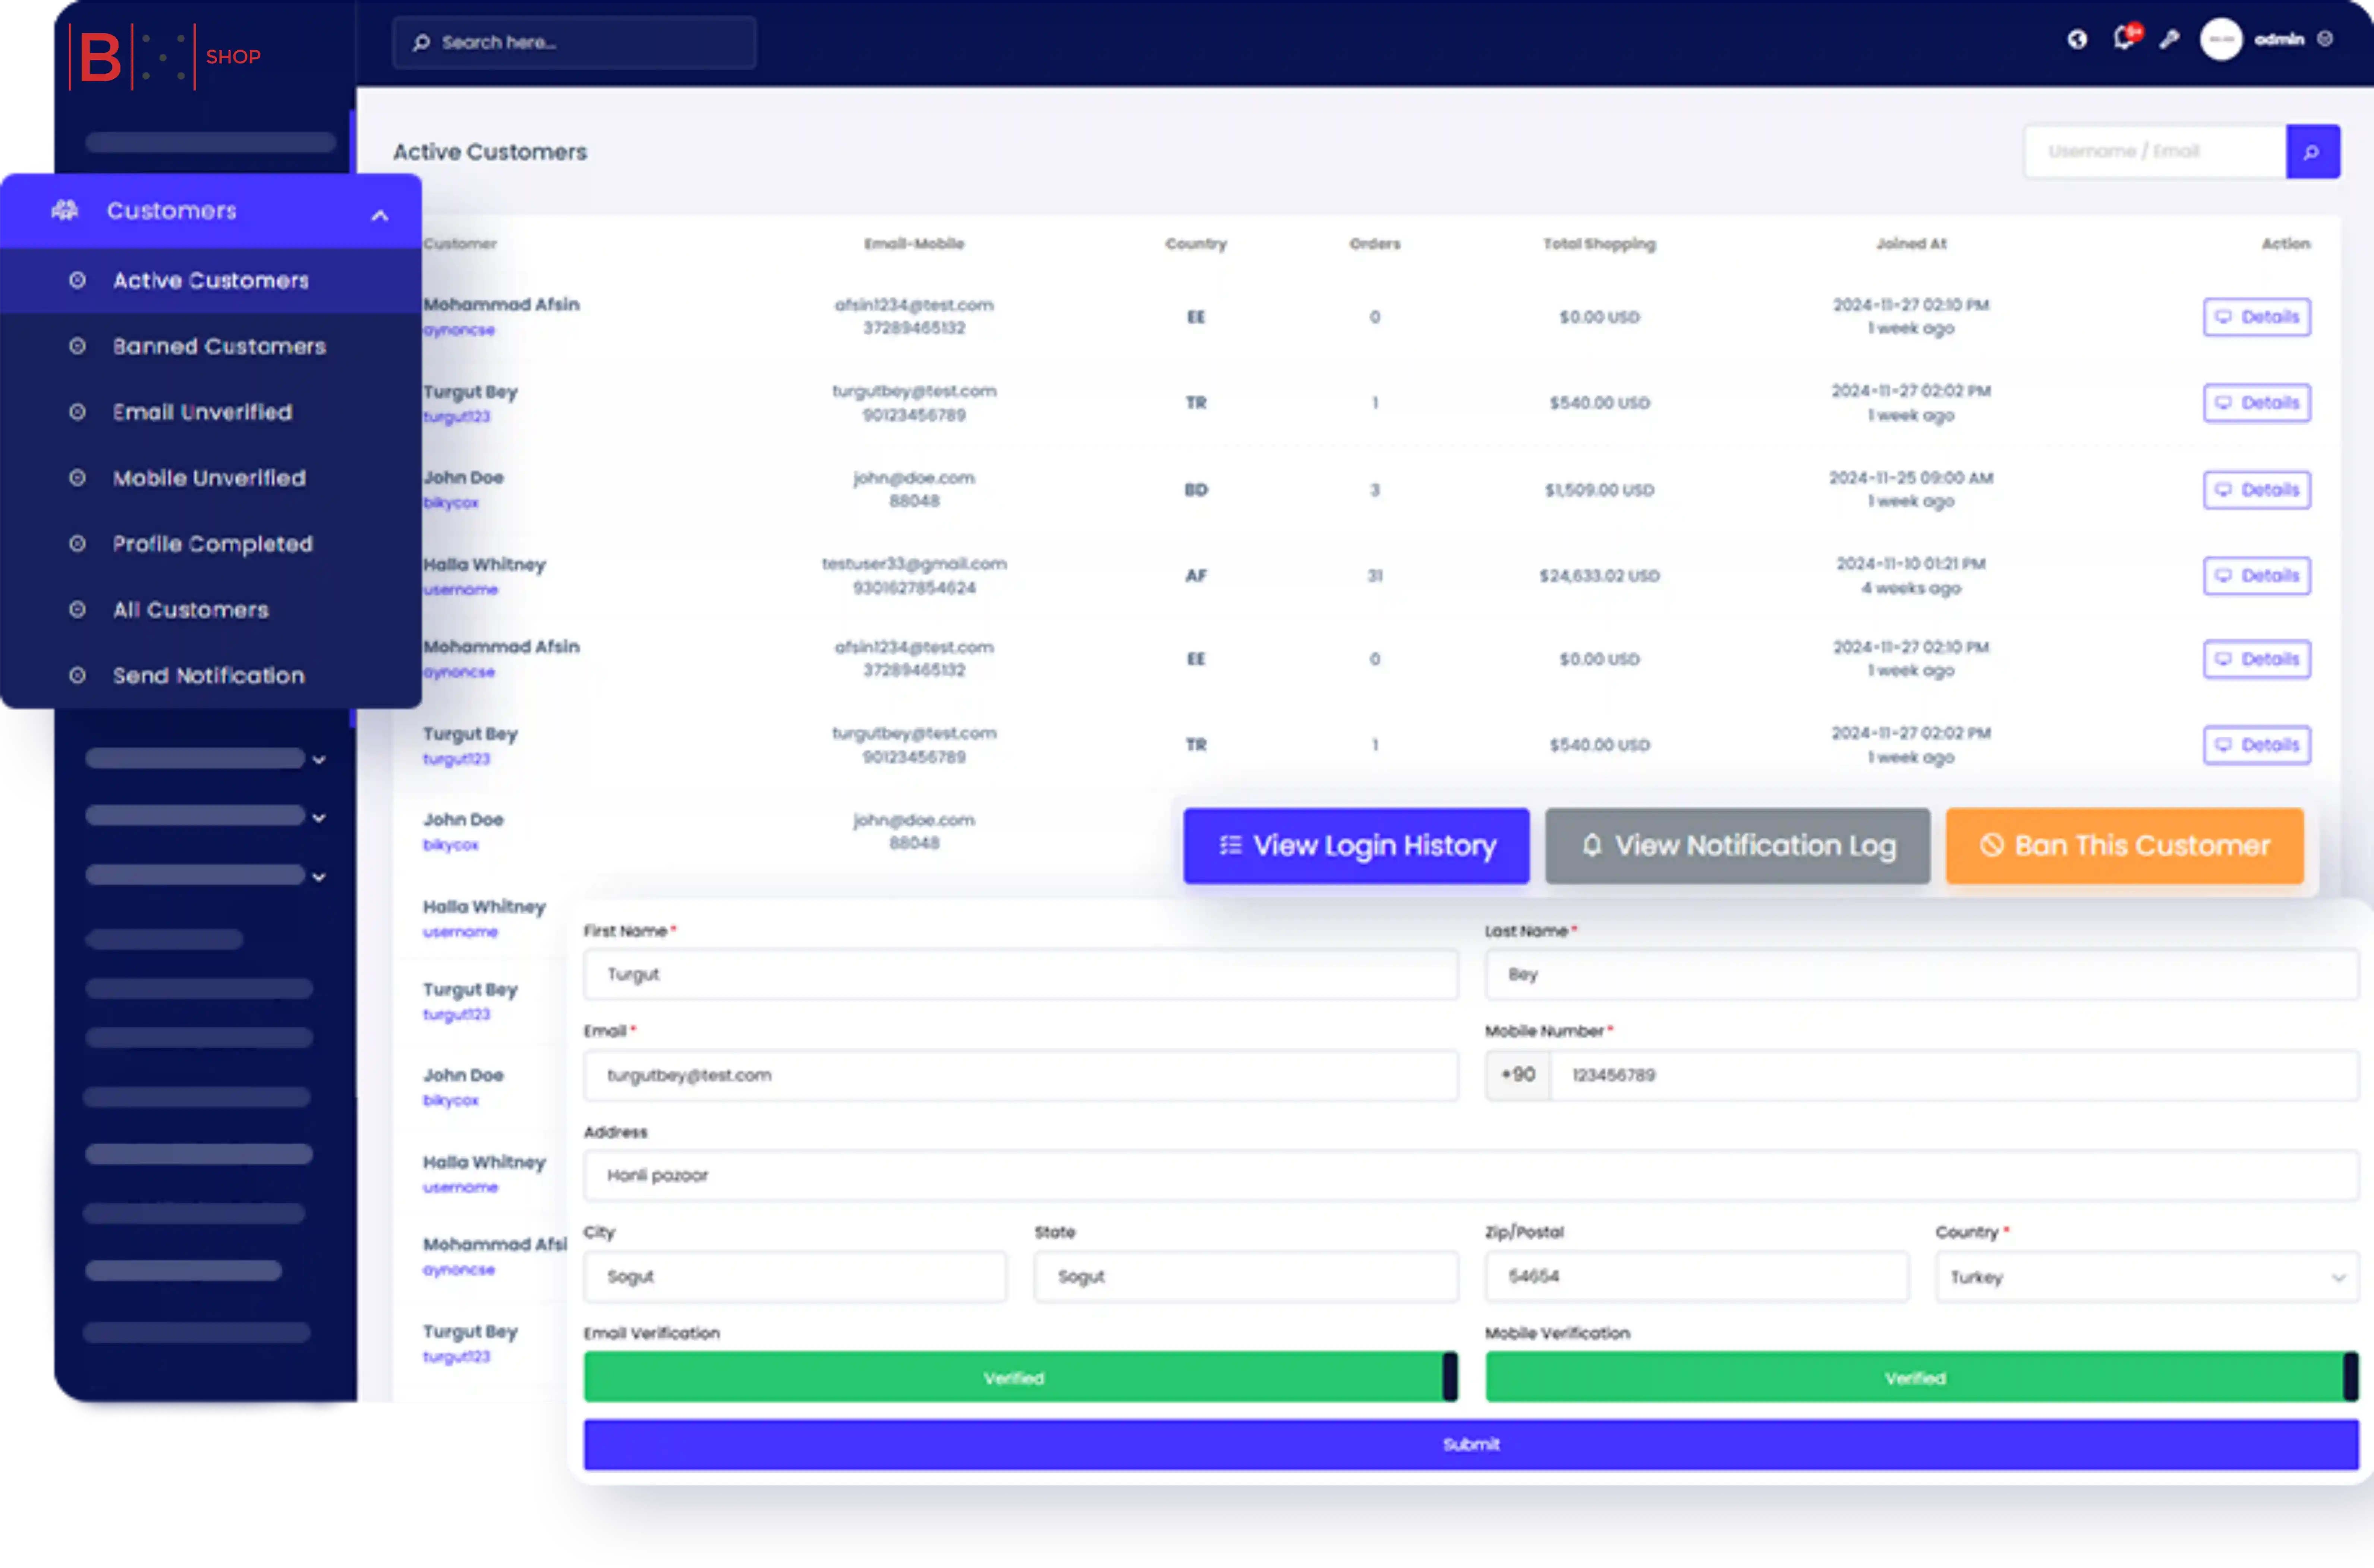Click the wrench settings icon
2374x1568 pixels.
coord(2169,40)
